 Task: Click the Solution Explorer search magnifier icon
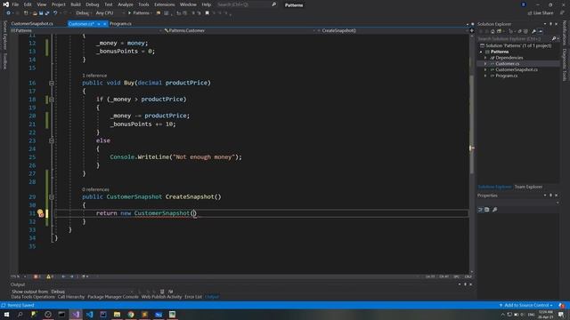554,38
